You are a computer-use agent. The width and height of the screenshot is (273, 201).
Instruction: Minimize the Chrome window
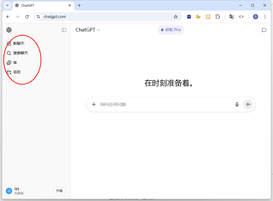point(240,5)
